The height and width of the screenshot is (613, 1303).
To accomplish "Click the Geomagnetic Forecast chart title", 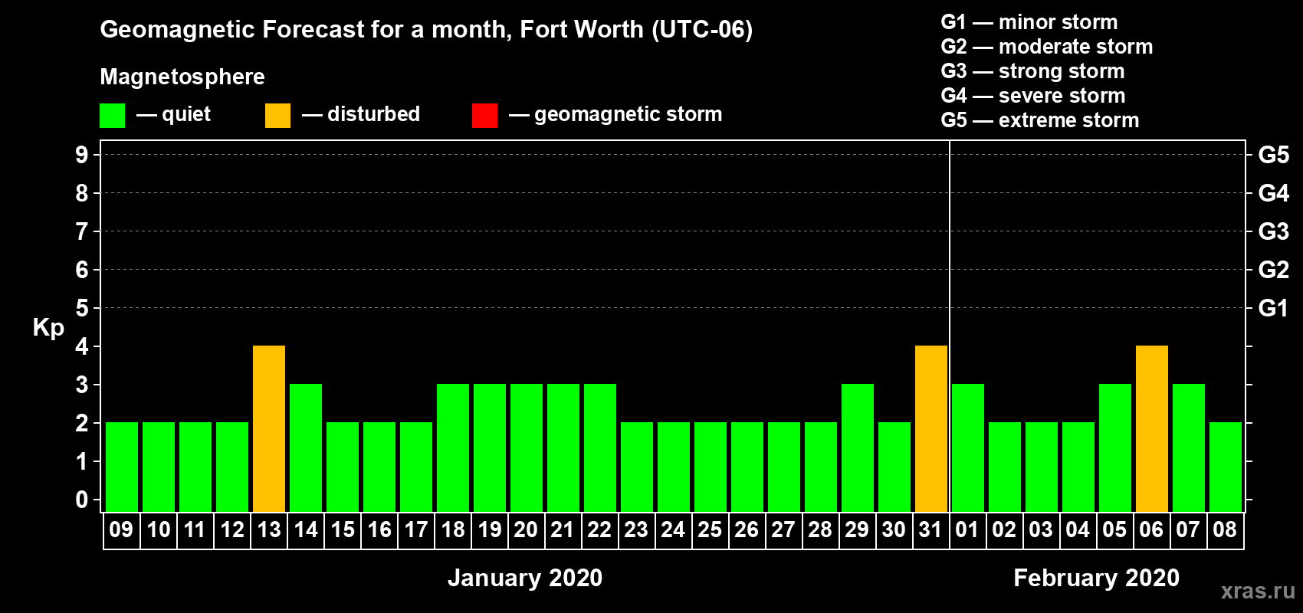I will pyautogui.click(x=426, y=29).
